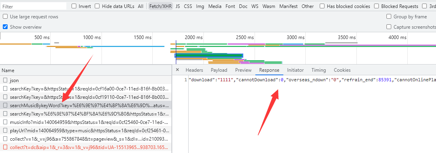The height and width of the screenshot is (153, 436).
Task: Check Hide data URLs
Action: 97,6
